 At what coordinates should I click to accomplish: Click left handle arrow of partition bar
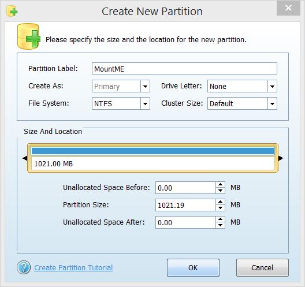[25, 158]
